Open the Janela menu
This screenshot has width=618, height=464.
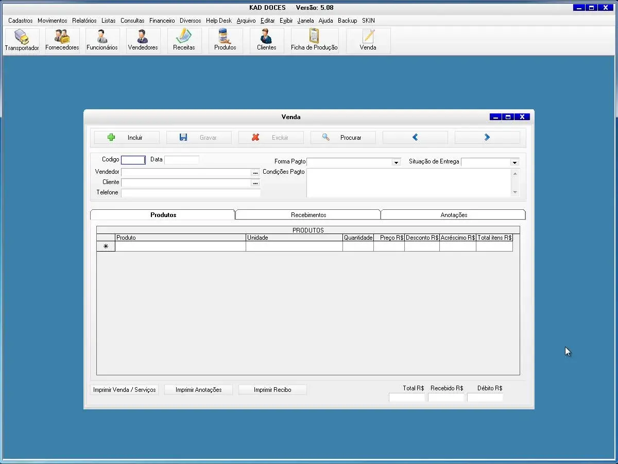305,21
